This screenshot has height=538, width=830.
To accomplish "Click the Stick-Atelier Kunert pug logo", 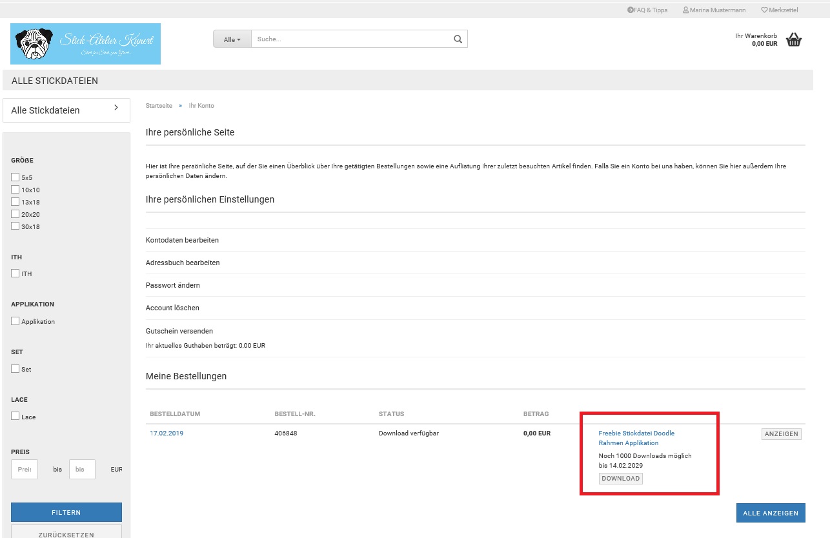I will click(86, 44).
